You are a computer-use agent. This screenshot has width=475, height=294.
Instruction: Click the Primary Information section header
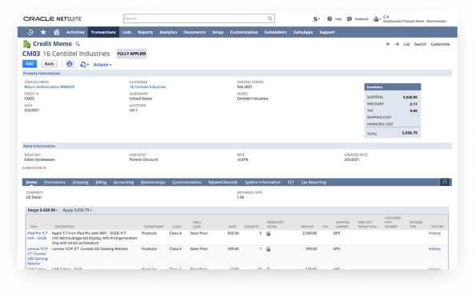pos(237,74)
